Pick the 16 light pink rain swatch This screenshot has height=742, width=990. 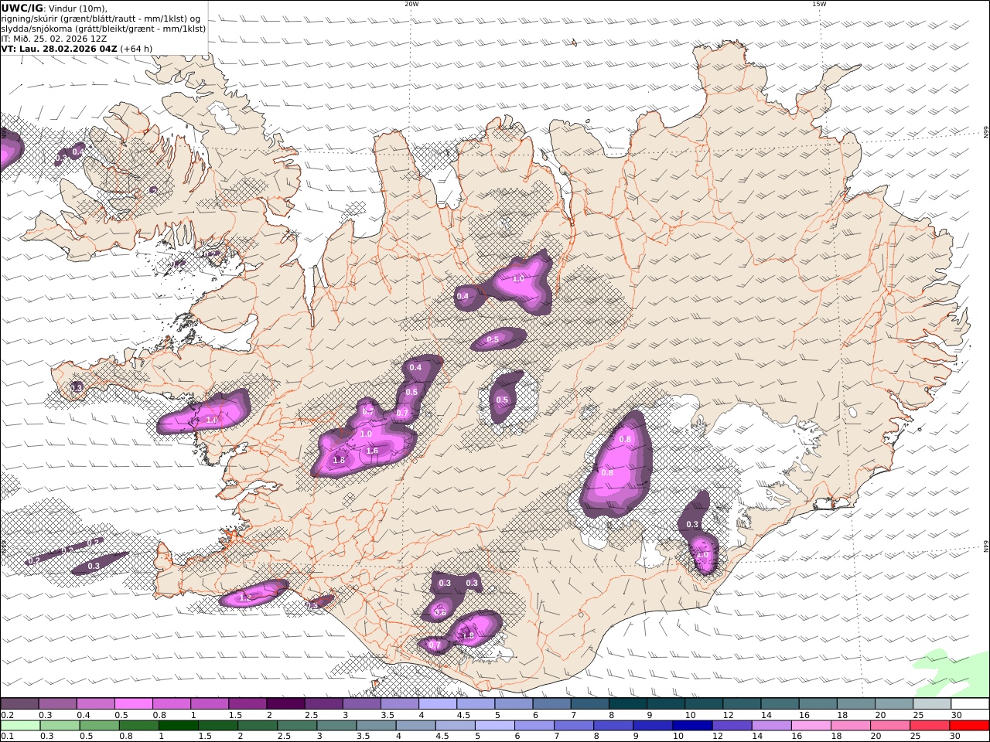810,726
